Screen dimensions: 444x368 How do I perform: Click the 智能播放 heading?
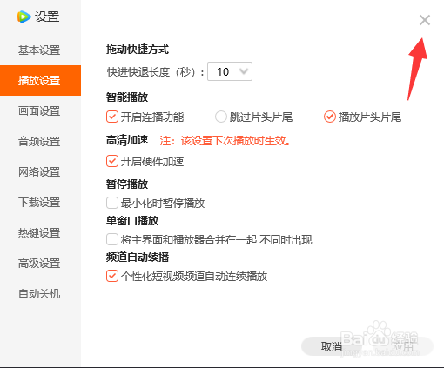[x=127, y=97]
